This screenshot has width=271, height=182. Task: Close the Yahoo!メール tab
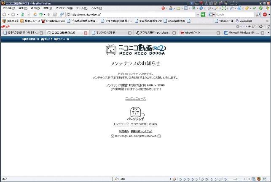coord(218,33)
